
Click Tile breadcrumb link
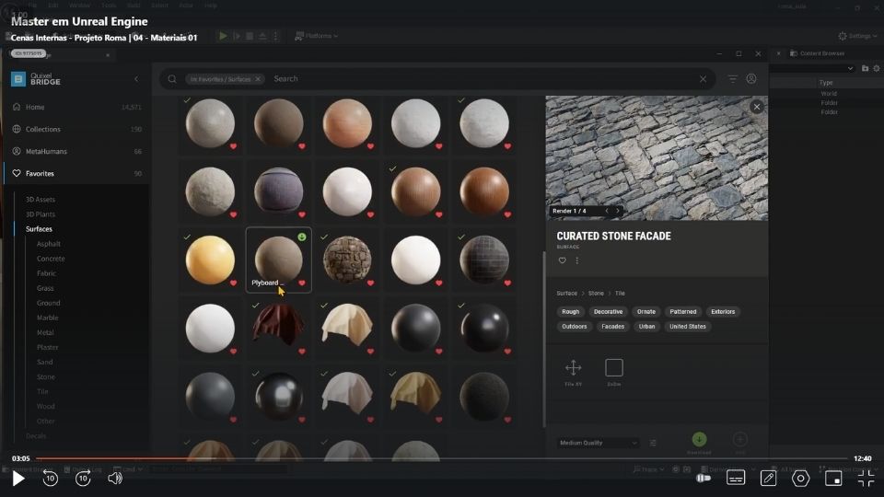[x=620, y=294]
